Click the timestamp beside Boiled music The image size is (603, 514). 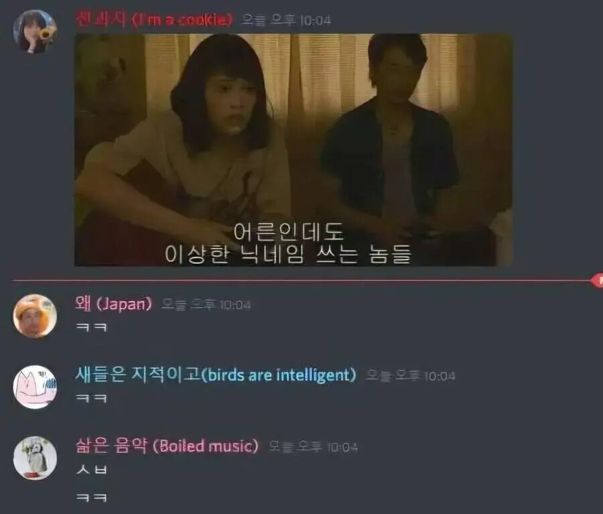(x=313, y=446)
